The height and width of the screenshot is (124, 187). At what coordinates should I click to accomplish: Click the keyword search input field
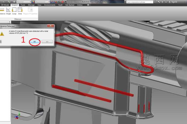click(x=140, y=2)
